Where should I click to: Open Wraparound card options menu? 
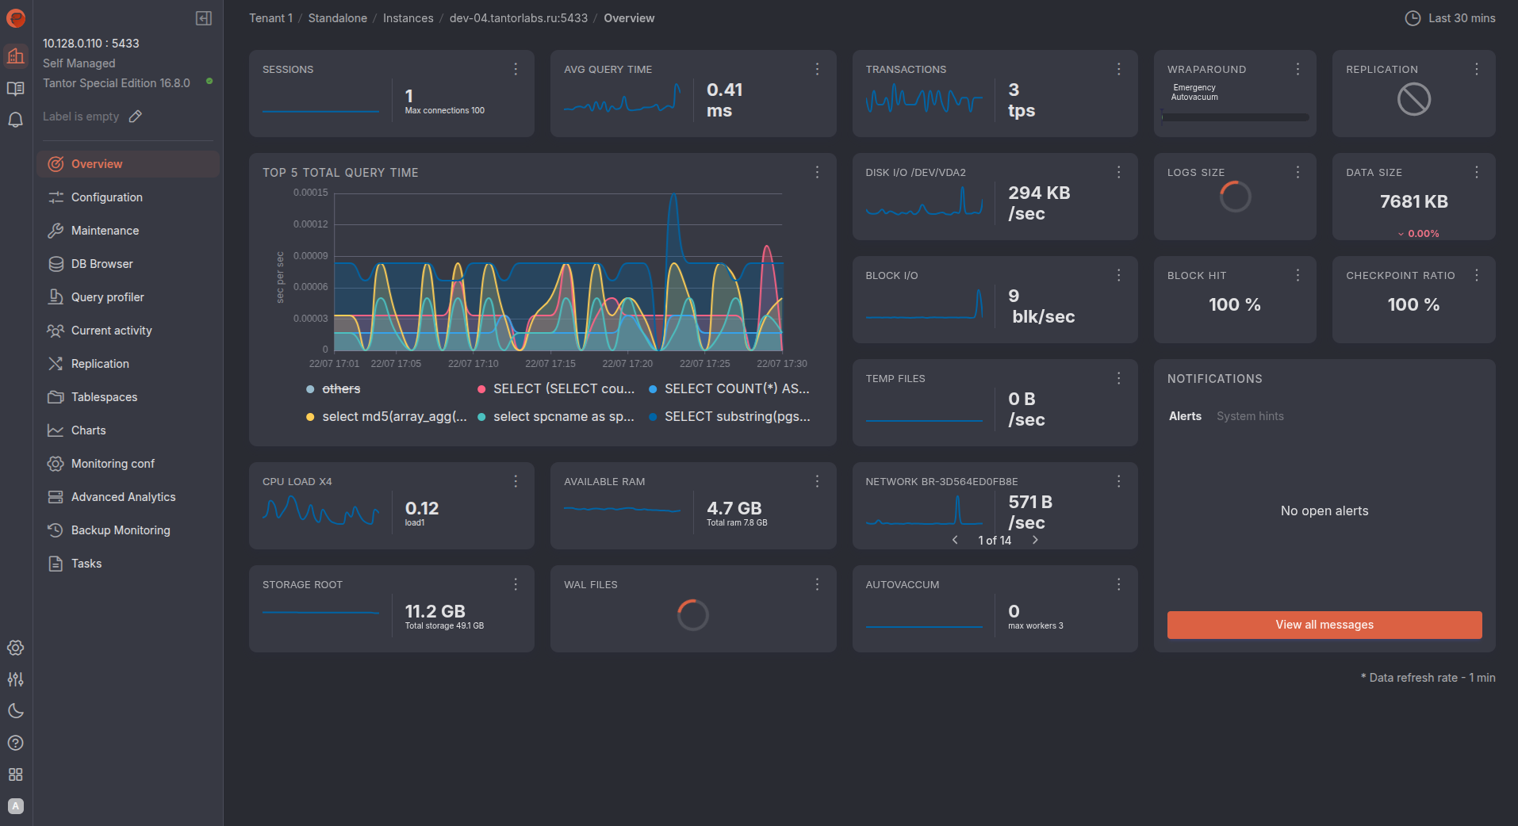(1298, 70)
